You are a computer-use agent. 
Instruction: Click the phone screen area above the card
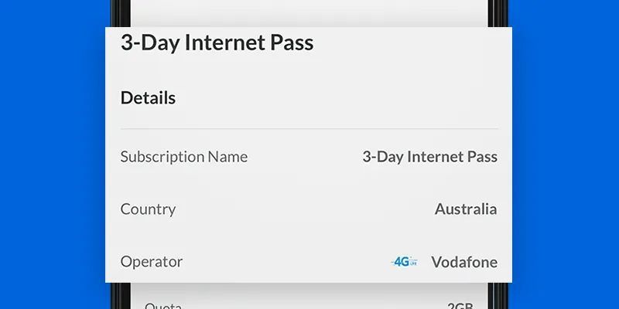tap(309, 12)
